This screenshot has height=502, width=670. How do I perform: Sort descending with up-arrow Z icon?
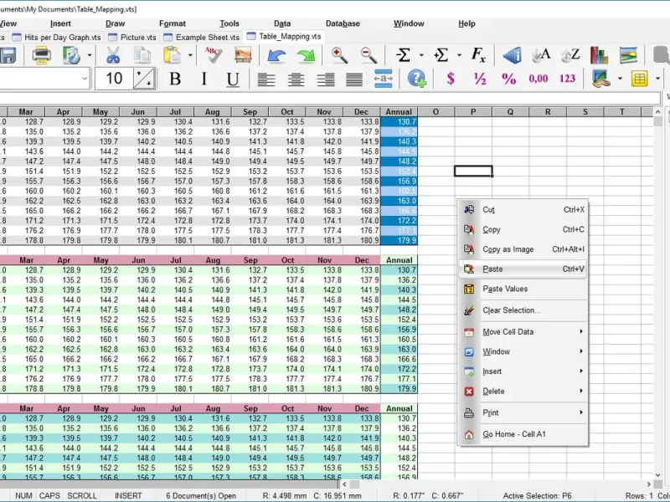(570, 55)
